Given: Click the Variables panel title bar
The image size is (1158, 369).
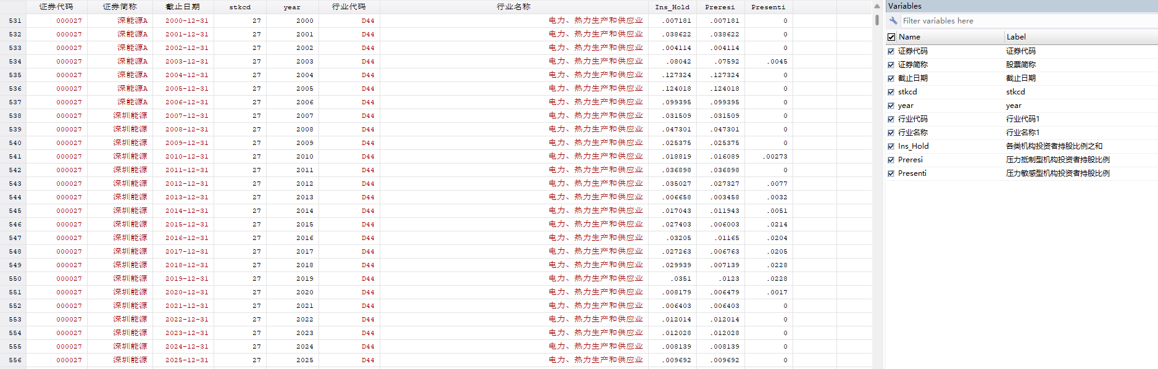Looking at the screenshot, I should (x=1022, y=6).
